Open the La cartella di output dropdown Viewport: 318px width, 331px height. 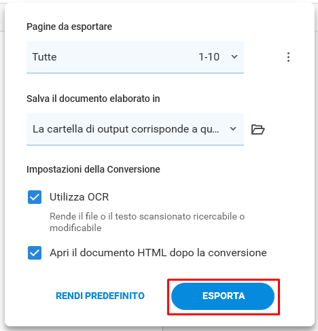[135, 129]
